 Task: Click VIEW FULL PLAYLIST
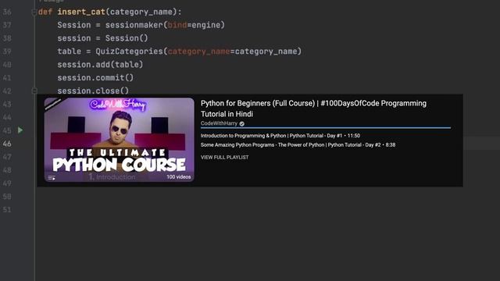[224, 158]
